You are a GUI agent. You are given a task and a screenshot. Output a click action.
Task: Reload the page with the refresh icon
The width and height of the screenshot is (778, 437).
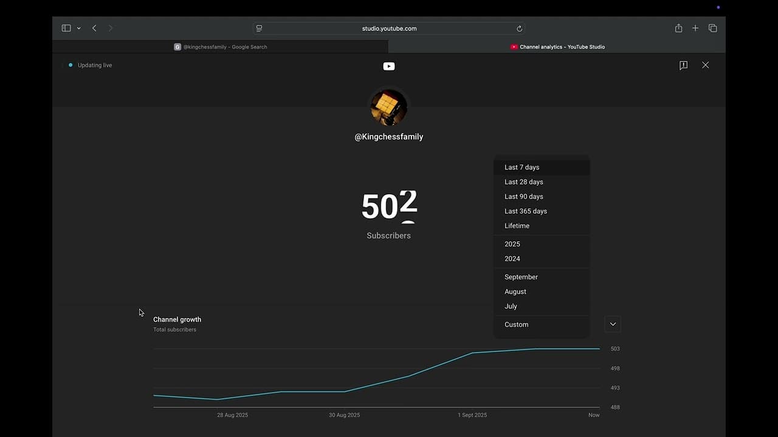click(519, 29)
